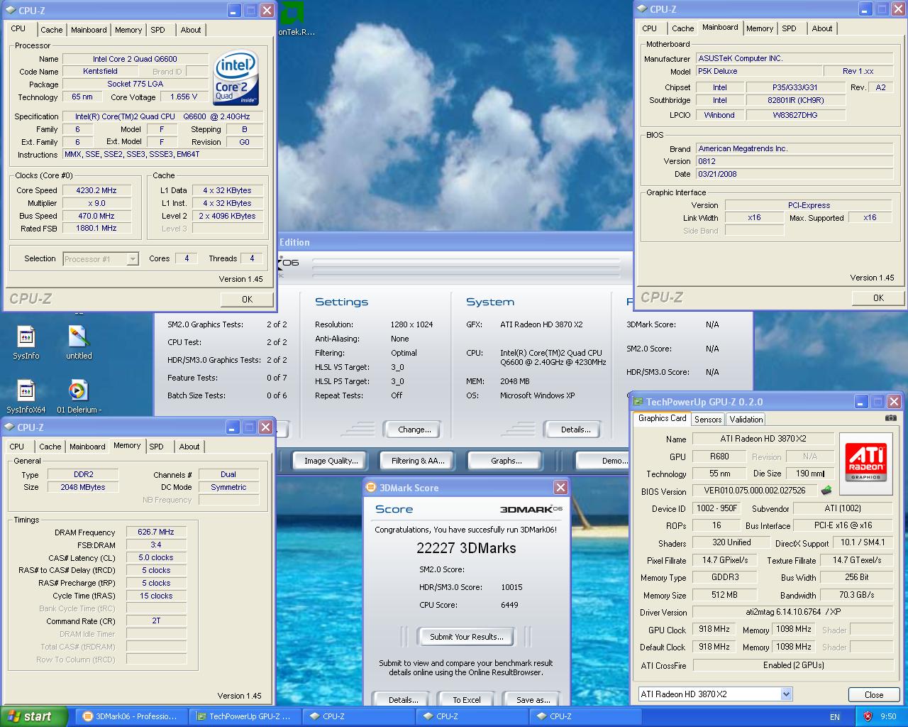Click the DRAM Frequency value 626.7 MHz

(x=156, y=532)
